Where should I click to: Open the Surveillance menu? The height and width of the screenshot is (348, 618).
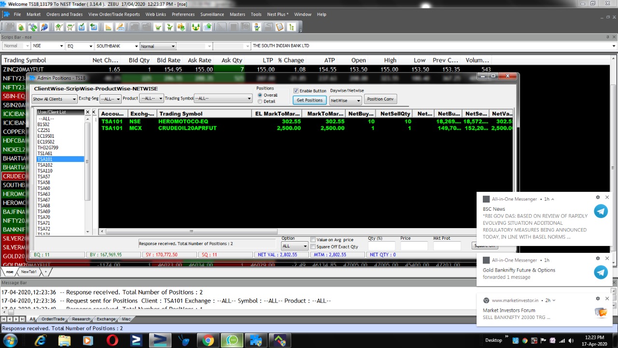click(212, 14)
